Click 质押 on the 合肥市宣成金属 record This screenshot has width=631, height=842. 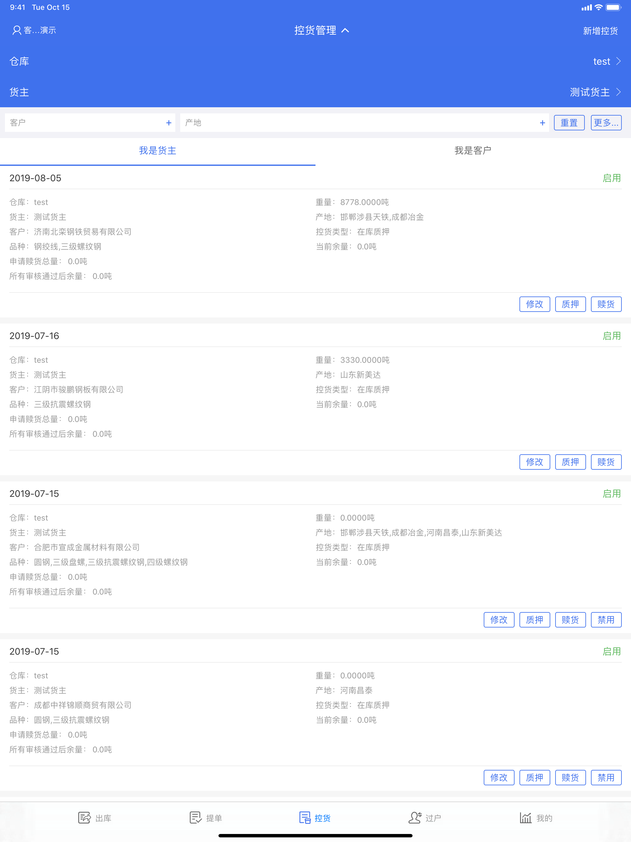[x=535, y=620]
